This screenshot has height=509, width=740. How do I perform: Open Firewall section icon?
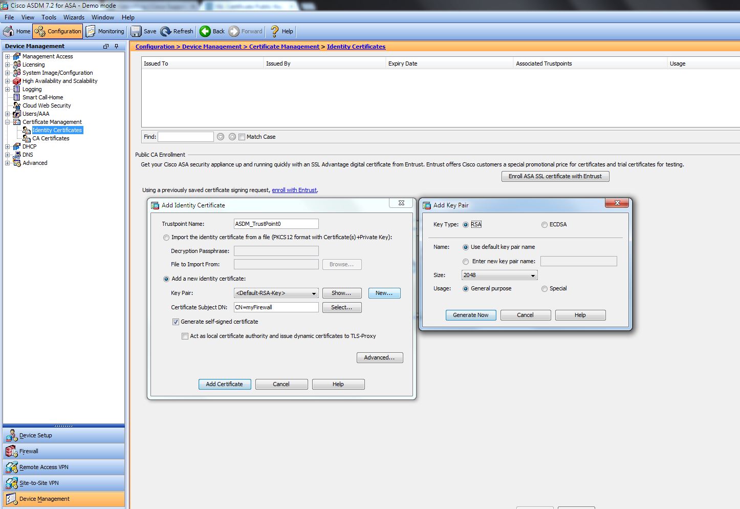pyautogui.click(x=11, y=452)
